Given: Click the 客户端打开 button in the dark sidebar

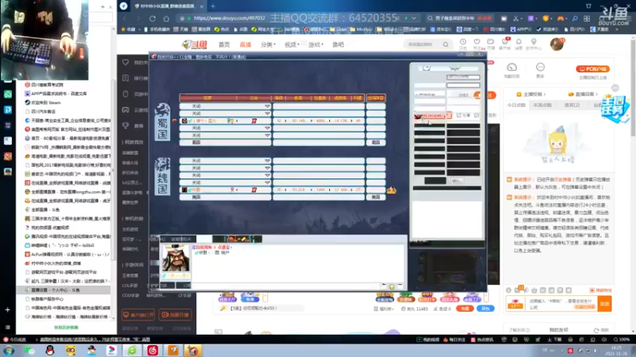Looking at the screenshot, I should 138,314.
